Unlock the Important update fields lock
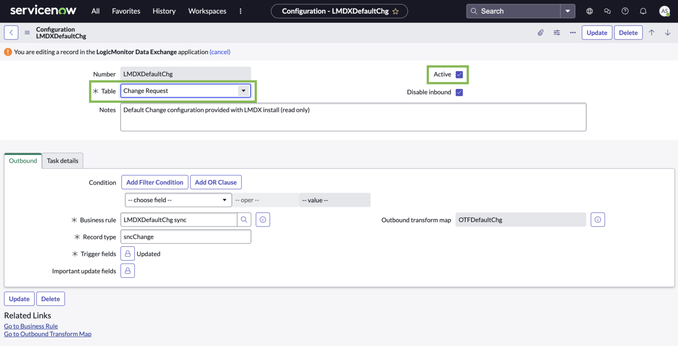The width and height of the screenshot is (678, 346). click(x=128, y=271)
